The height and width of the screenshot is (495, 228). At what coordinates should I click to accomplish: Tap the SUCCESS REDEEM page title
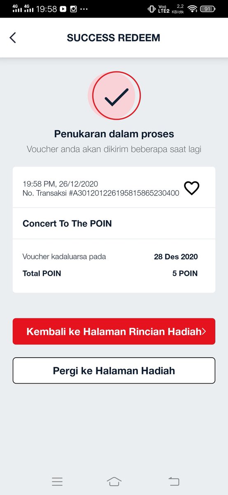(x=114, y=38)
